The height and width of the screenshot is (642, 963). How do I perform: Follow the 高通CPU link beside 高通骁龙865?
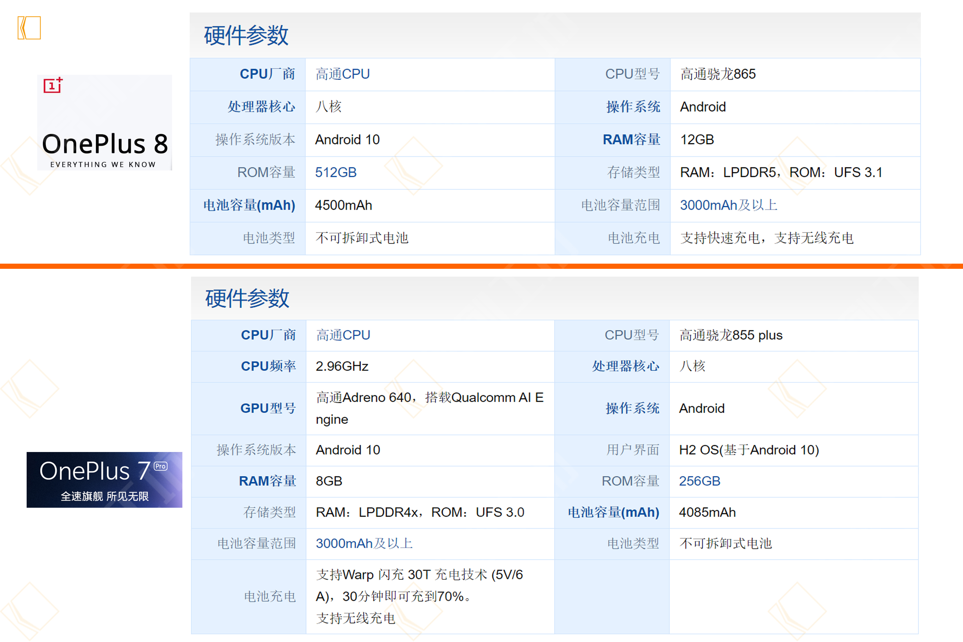point(343,74)
